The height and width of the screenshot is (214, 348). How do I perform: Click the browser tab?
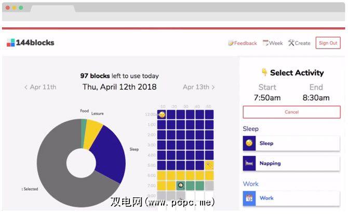[53, 9]
